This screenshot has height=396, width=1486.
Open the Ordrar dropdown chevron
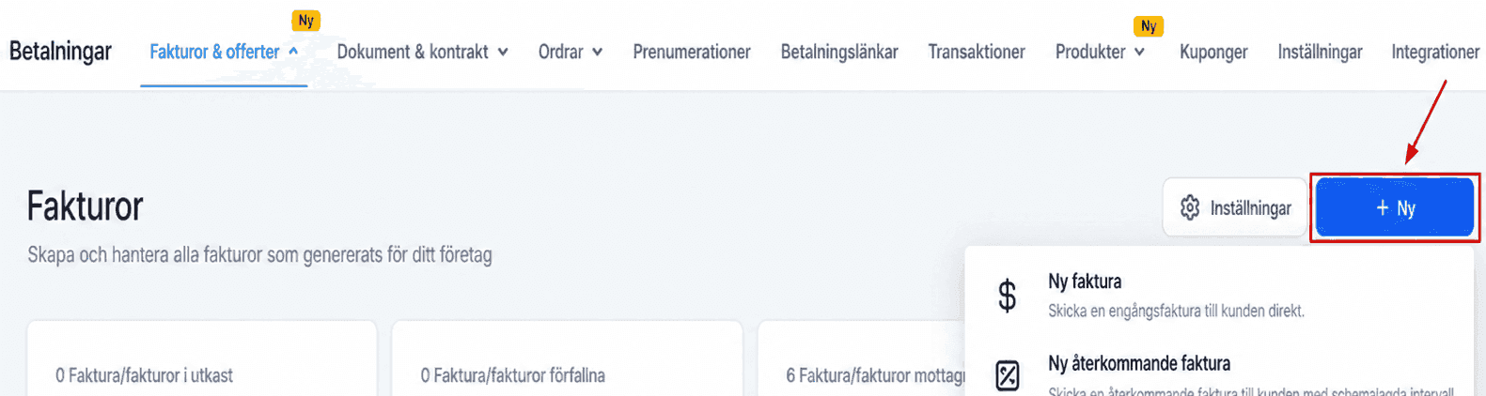(597, 53)
